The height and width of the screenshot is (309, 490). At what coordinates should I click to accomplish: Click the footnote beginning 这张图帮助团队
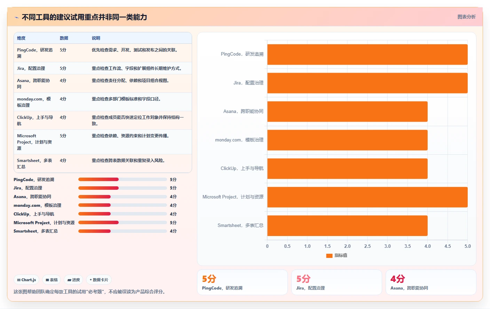point(90,292)
